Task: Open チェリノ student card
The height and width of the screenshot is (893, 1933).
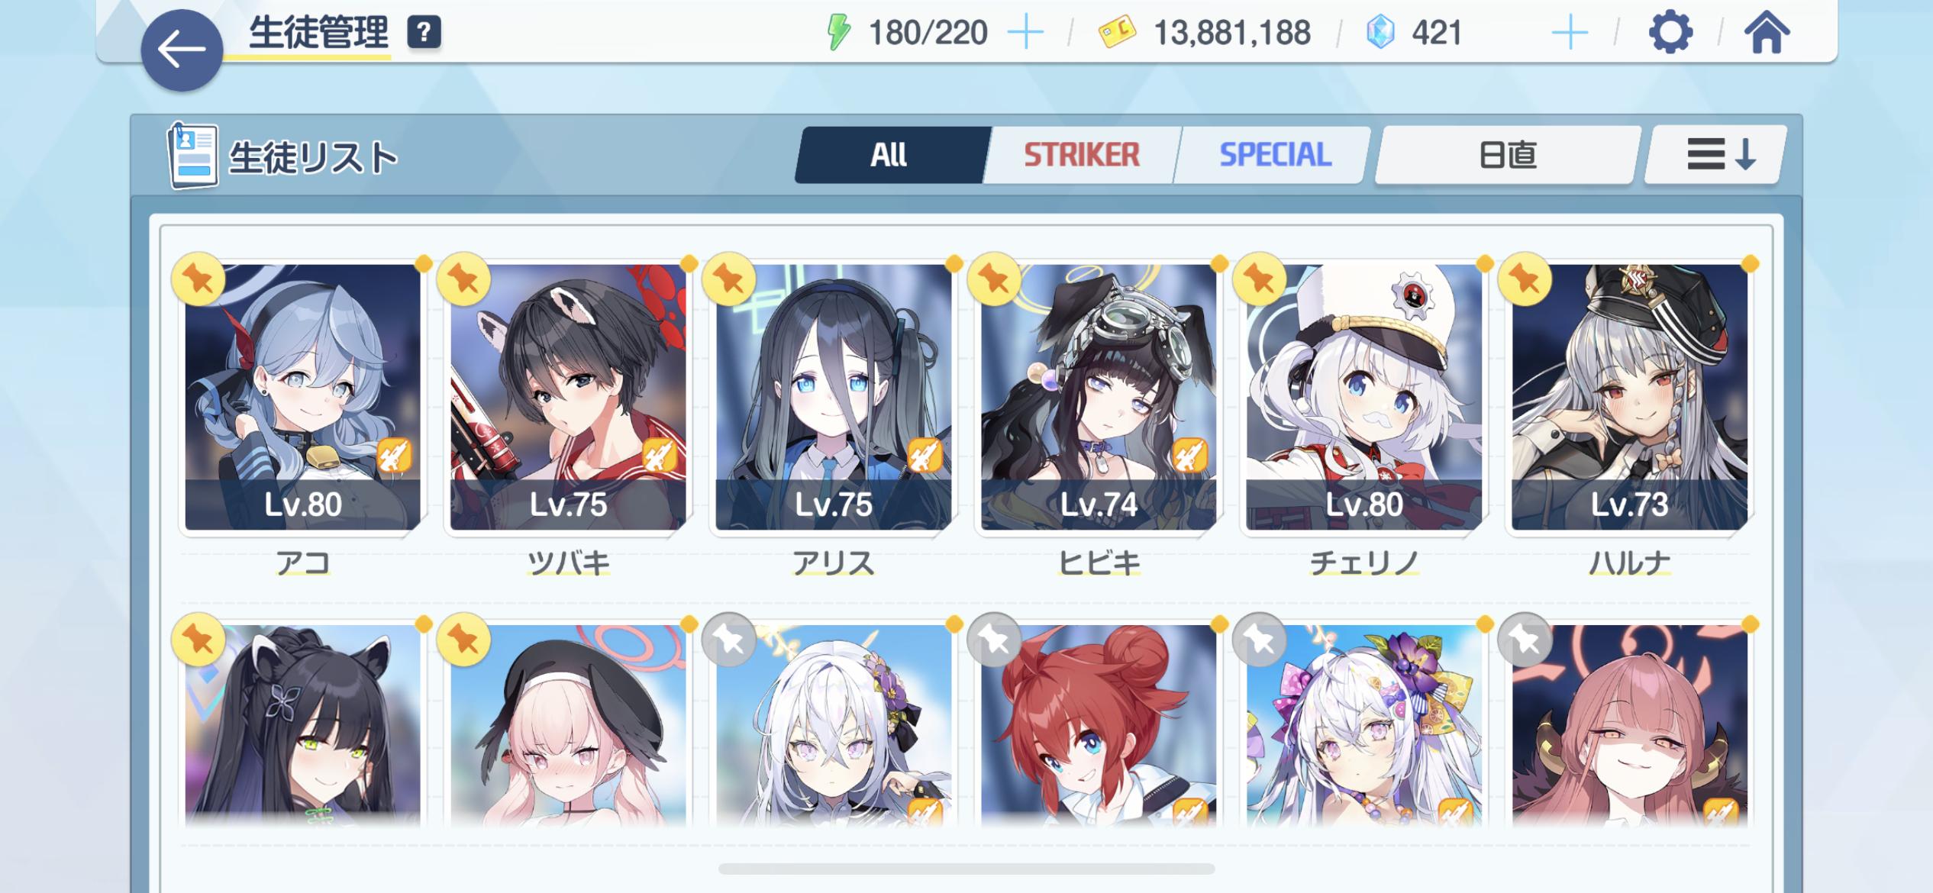Action: pyautogui.click(x=1364, y=397)
